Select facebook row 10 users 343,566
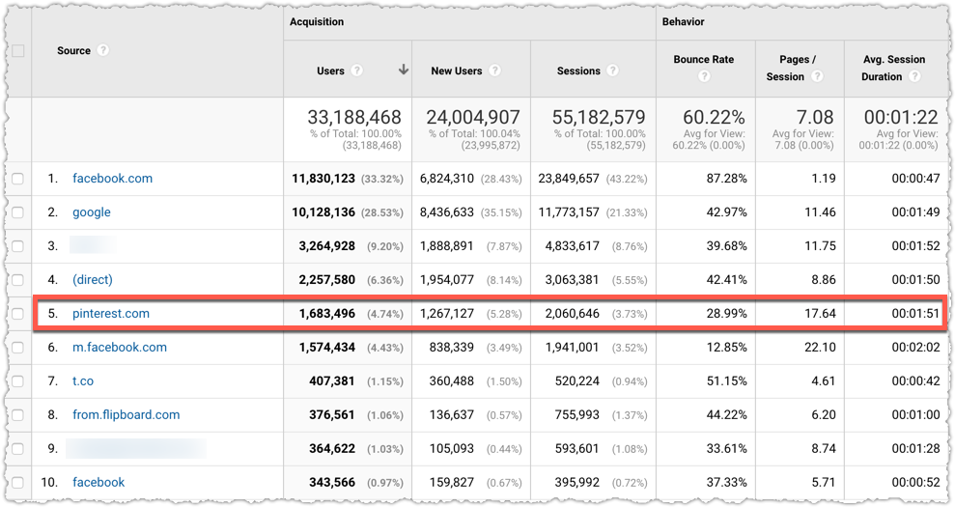Screen dimensions: 955x507 332,483
